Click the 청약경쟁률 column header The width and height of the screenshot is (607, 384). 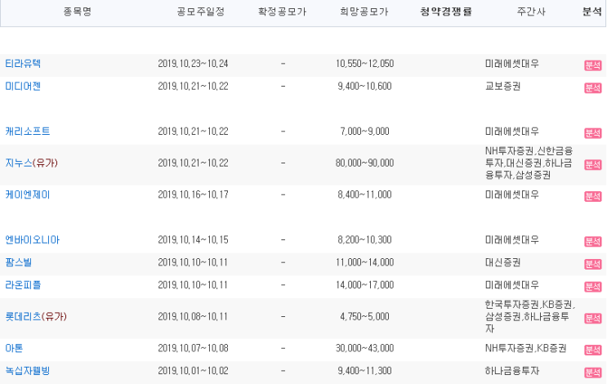(446, 11)
